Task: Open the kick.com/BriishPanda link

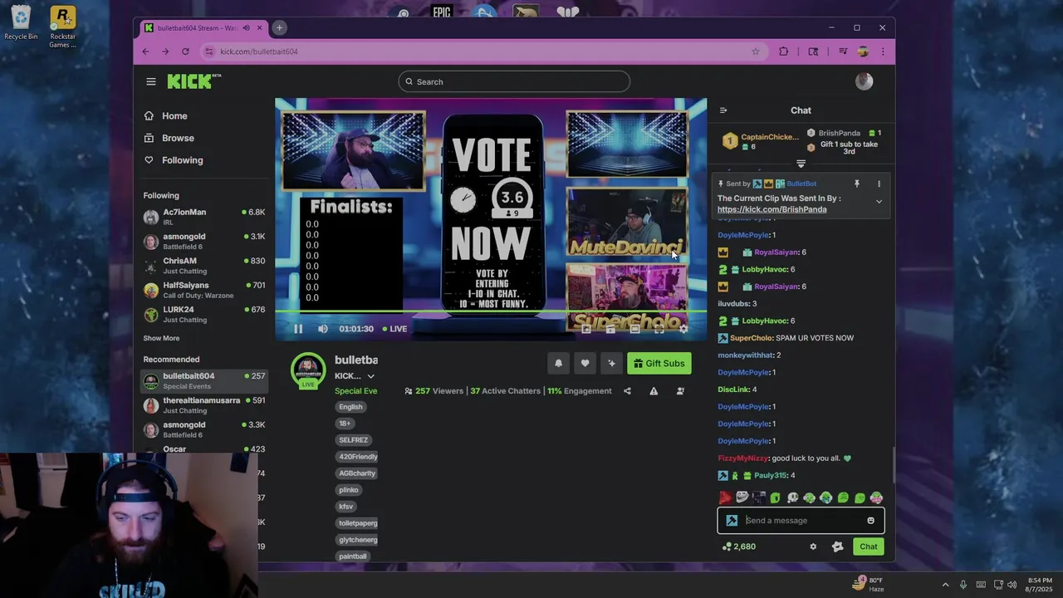Action: (772, 209)
